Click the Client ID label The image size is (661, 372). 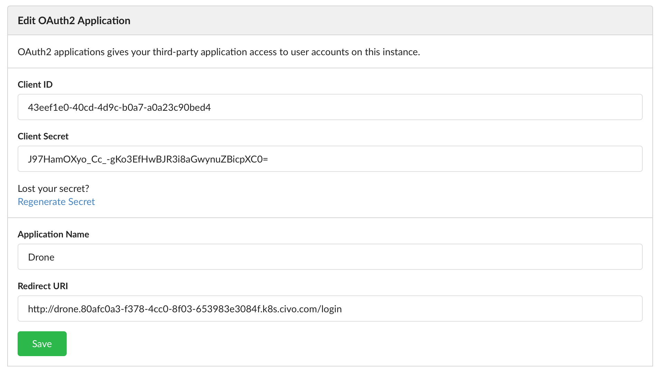click(35, 85)
